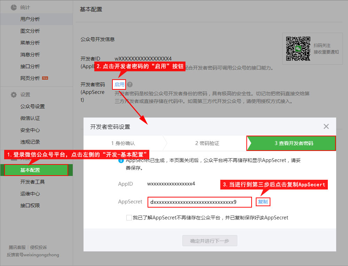This screenshot has width=348, height=266.
Task: Close the 开发者密码设置 dialog
Action: [326, 127]
